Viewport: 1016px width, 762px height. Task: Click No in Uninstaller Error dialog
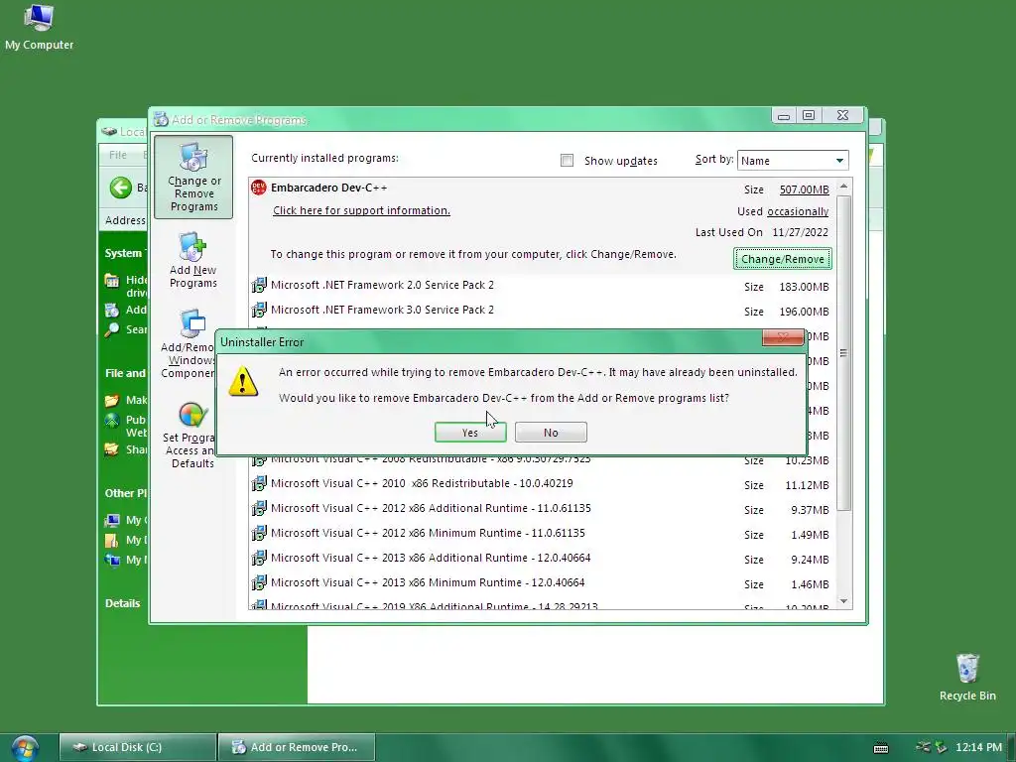tap(551, 433)
